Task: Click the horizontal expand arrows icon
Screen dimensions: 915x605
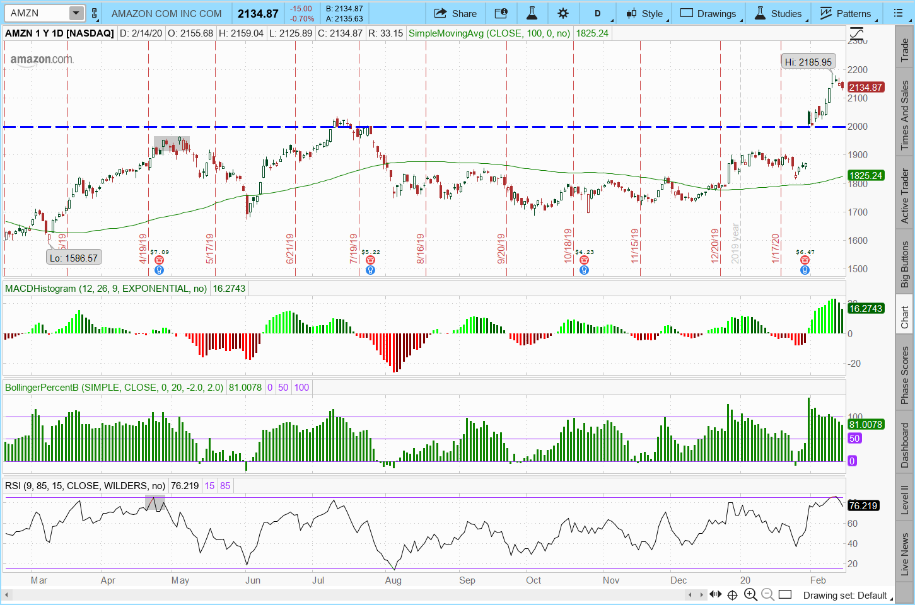Action: point(715,594)
